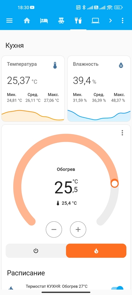Open thermostat card three-dot menu

122,133
